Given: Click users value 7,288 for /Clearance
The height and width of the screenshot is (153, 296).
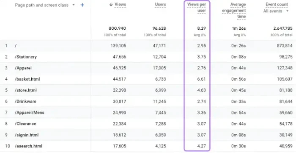Looking at the screenshot, I should (x=160, y=124).
